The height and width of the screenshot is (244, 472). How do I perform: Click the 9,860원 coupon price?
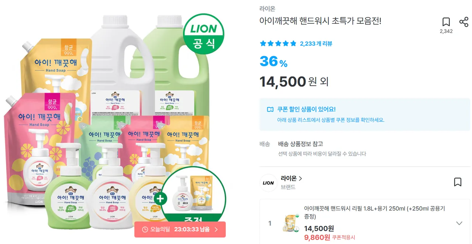click(x=317, y=237)
